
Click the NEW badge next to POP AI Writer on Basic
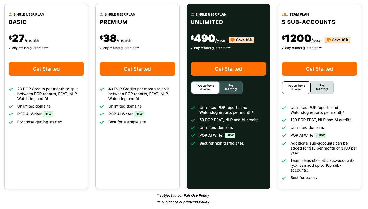(x=48, y=114)
